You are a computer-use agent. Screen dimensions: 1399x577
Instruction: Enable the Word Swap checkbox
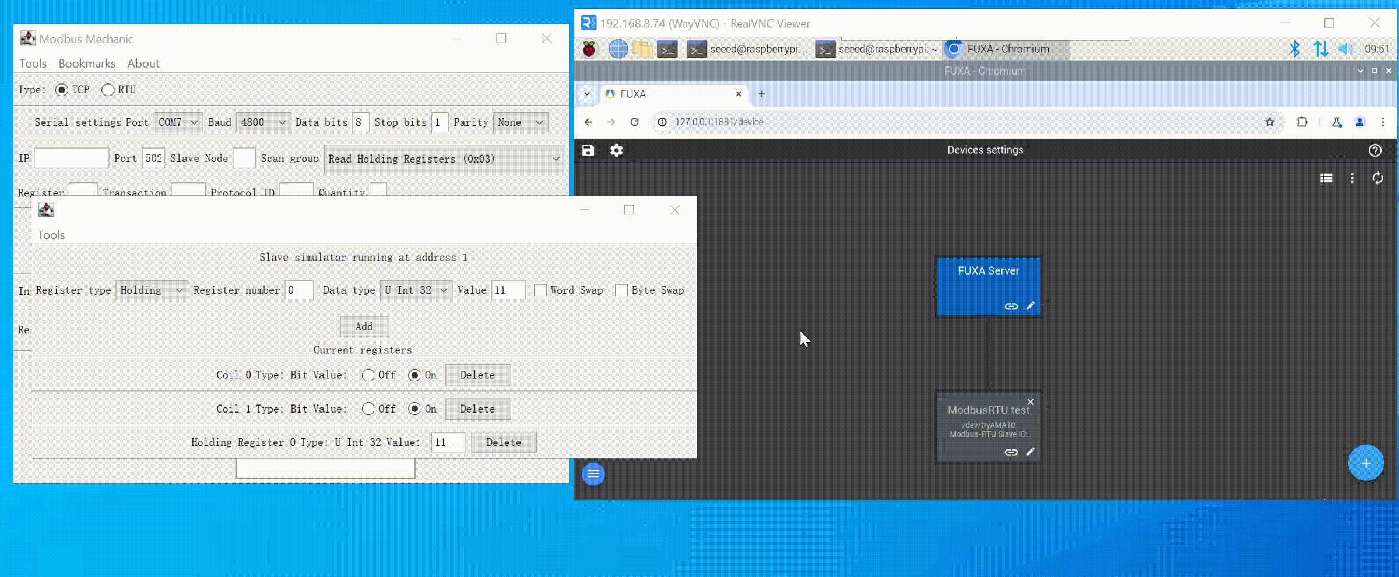point(540,290)
